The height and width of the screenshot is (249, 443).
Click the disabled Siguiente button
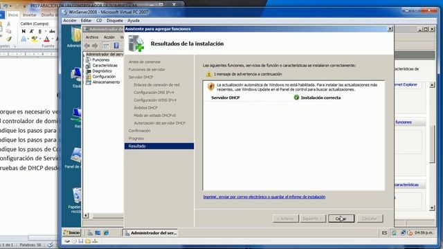313,219
